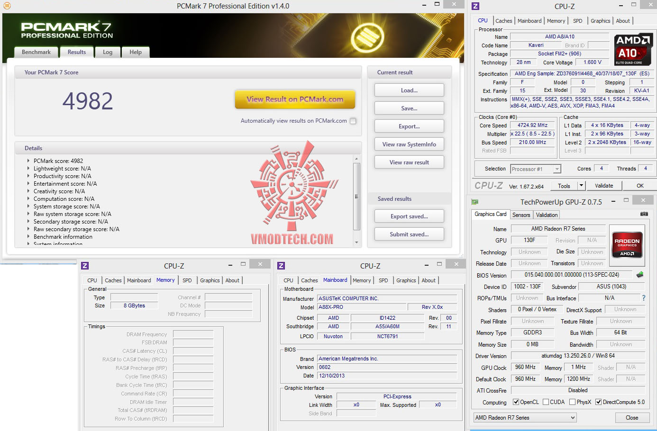Click the Radeon Graphics logo in GPU-Z
This screenshot has width=657, height=431.
point(627,245)
